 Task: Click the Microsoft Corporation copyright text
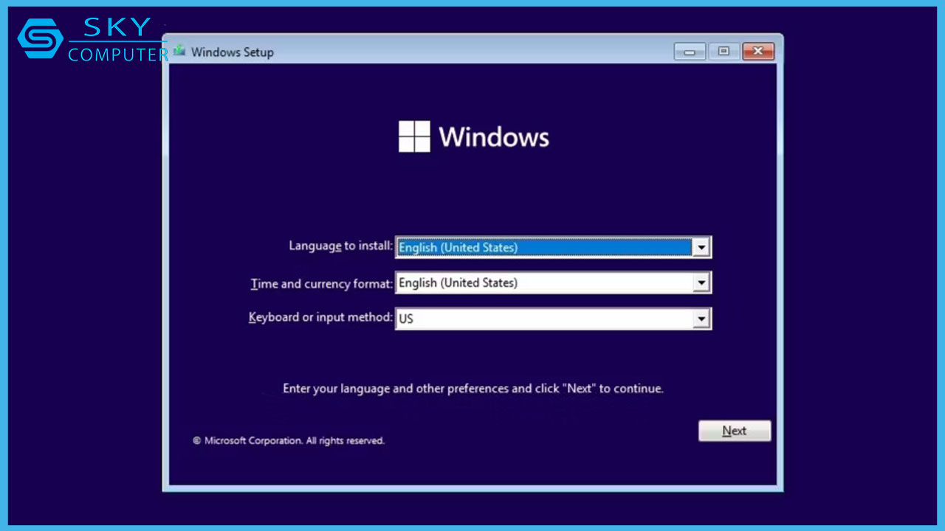[289, 440]
